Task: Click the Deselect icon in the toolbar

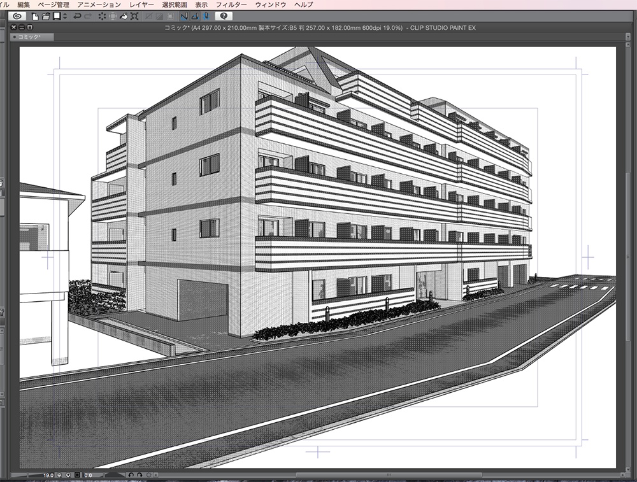Action: click(101, 17)
